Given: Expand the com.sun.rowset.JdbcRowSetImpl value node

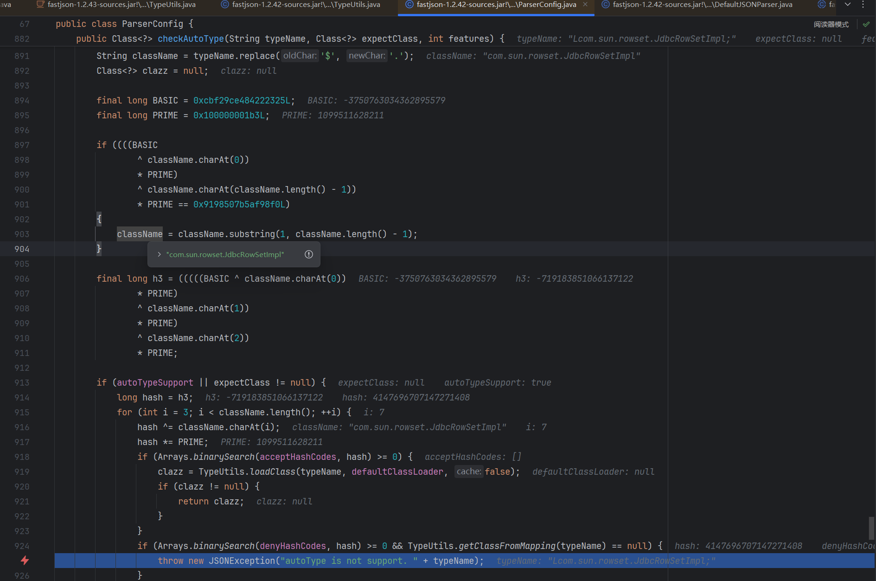Looking at the screenshot, I should pos(159,254).
